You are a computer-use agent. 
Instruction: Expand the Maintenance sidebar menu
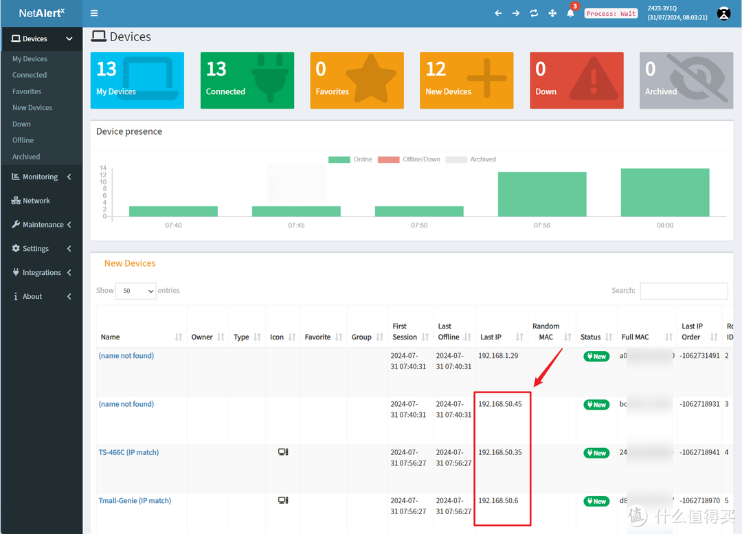pos(41,225)
